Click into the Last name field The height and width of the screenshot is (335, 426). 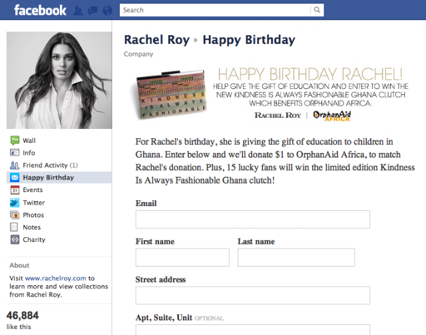click(x=296, y=257)
